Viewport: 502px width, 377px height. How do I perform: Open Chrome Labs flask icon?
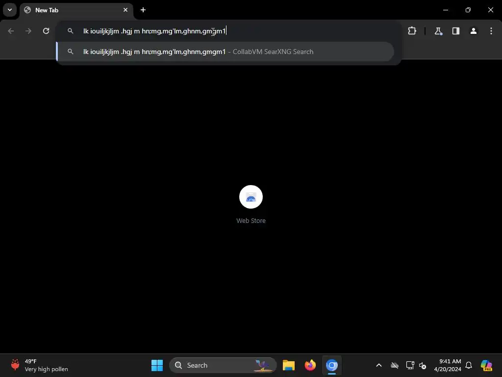438,31
